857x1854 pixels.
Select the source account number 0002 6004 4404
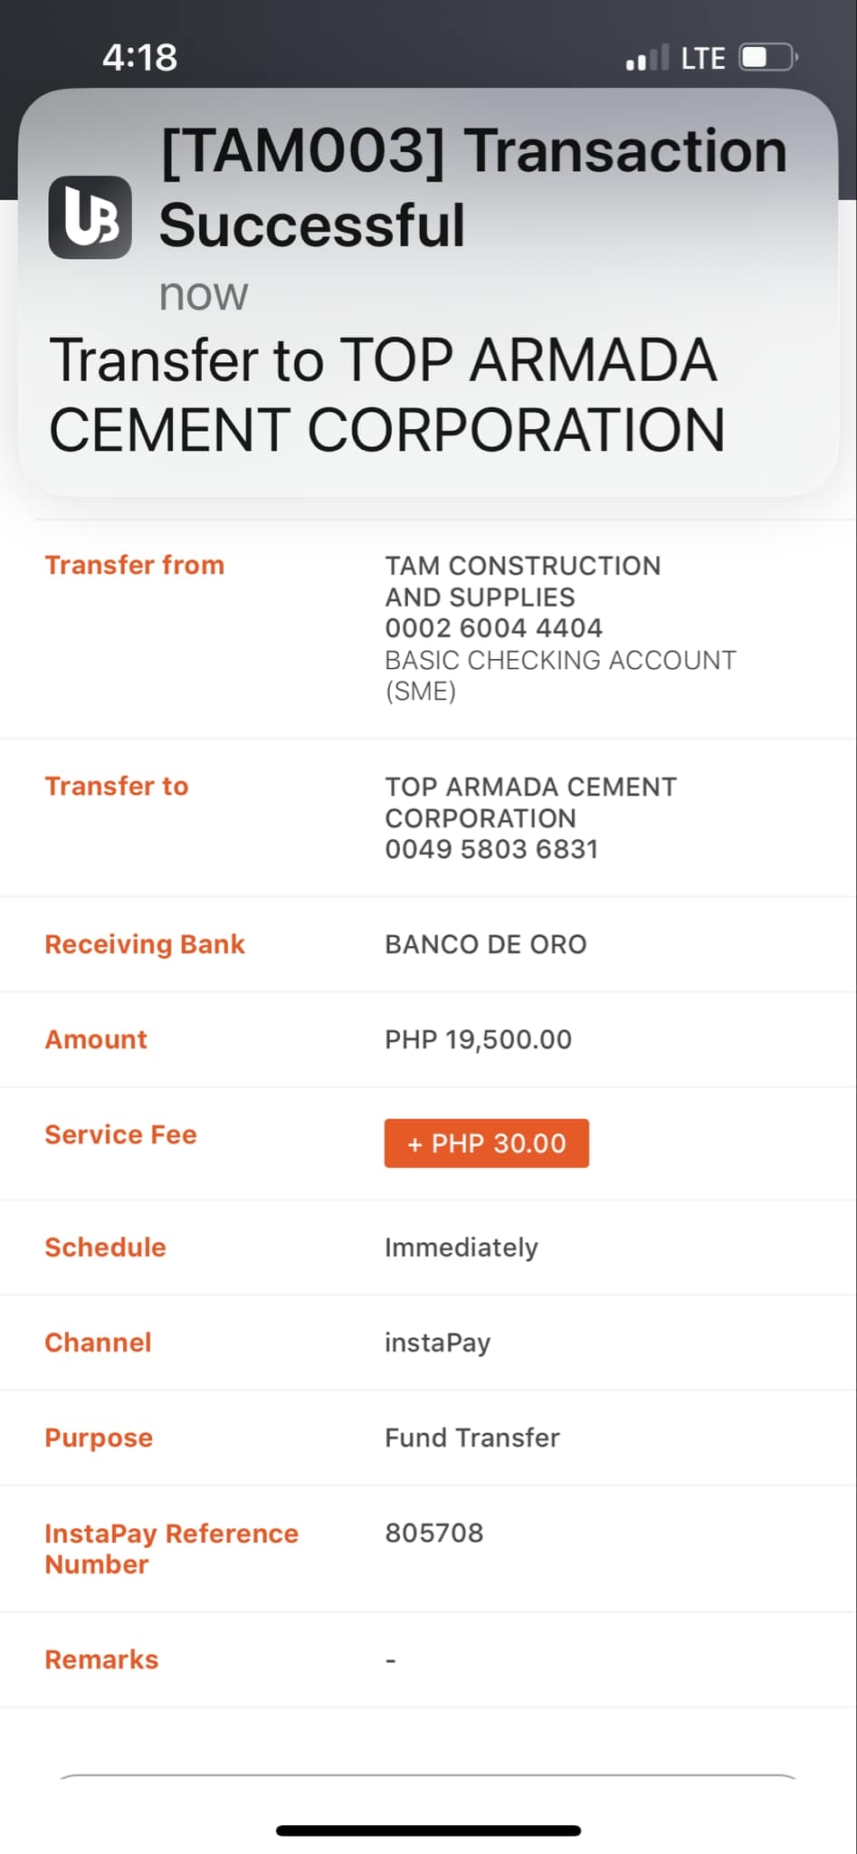(x=493, y=628)
